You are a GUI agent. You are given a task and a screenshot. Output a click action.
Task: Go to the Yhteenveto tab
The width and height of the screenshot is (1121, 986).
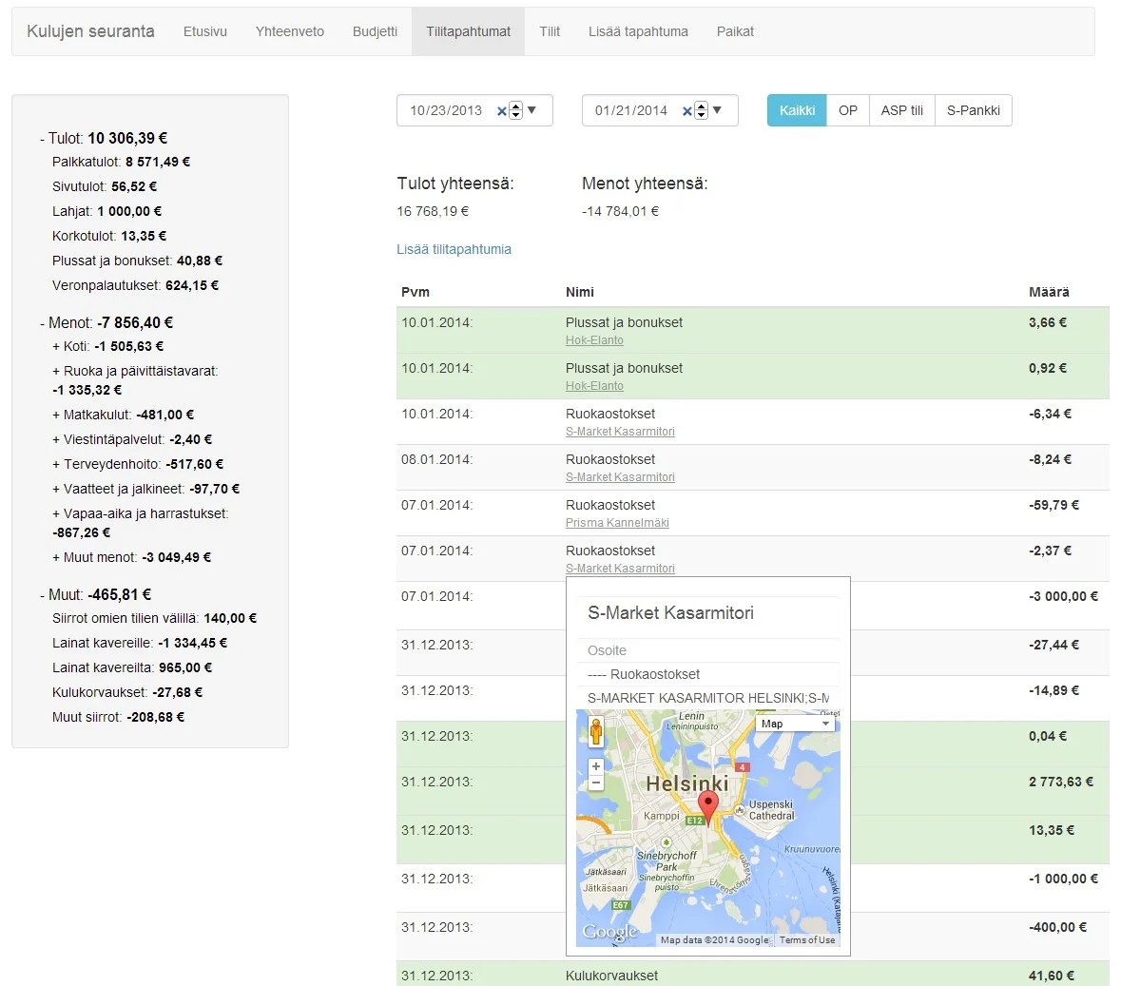pos(289,31)
